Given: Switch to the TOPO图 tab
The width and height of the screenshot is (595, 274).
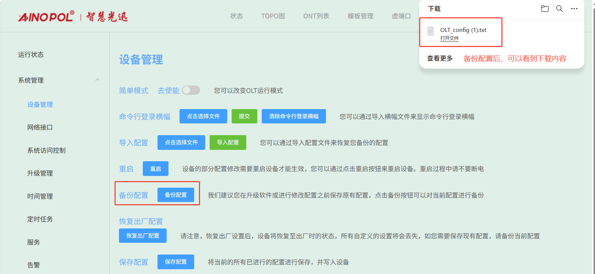Looking at the screenshot, I should coord(273,16).
